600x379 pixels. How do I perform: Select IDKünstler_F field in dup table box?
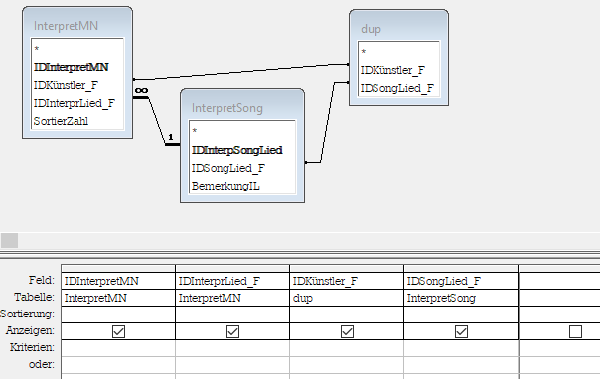392,70
